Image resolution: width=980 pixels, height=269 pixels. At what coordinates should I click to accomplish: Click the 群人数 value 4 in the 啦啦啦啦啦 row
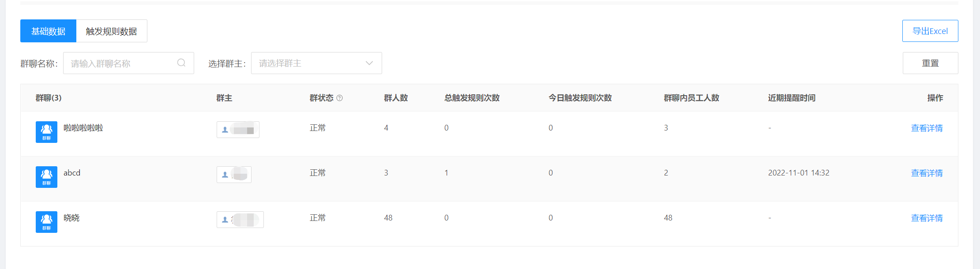click(386, 128)
